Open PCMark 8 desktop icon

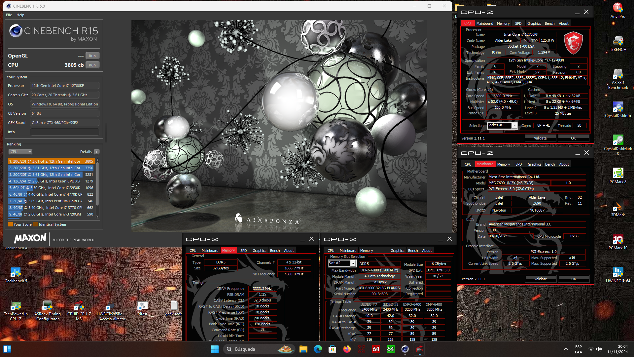(x=617, y=176)
